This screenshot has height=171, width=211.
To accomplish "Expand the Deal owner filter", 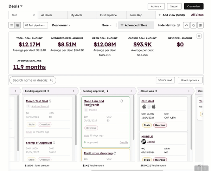I will [61, 25].
